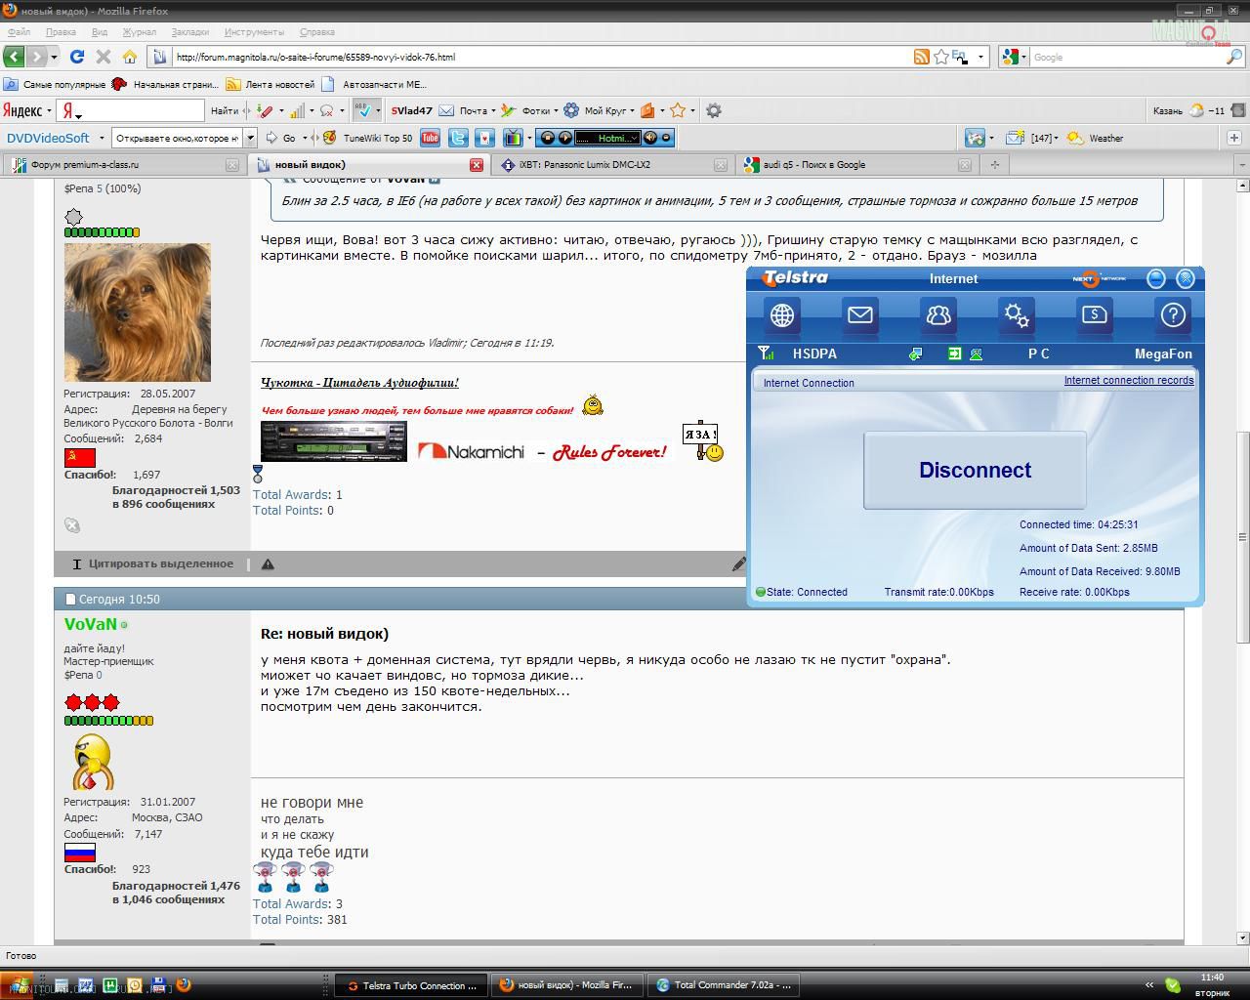Expand the DVDVideoSoft menu dropdown
Screen dimensions: 1250x1000
[102, 138]
